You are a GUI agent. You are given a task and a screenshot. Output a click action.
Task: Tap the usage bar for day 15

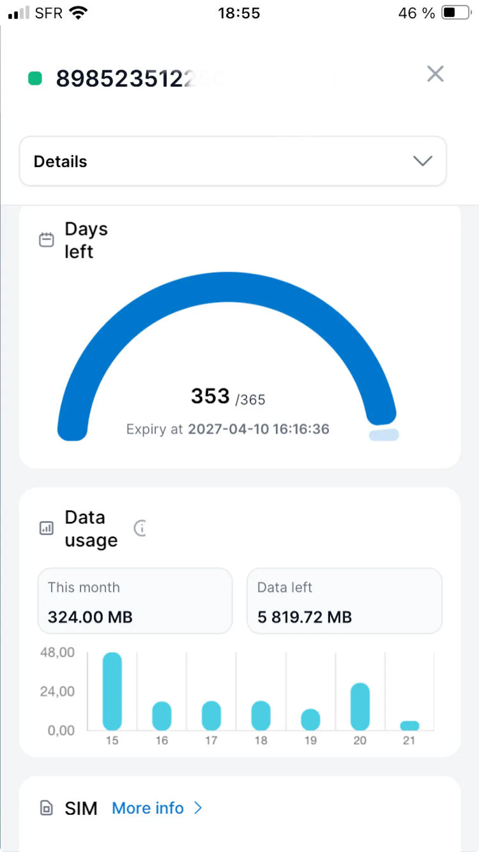(x=112, y=691)
